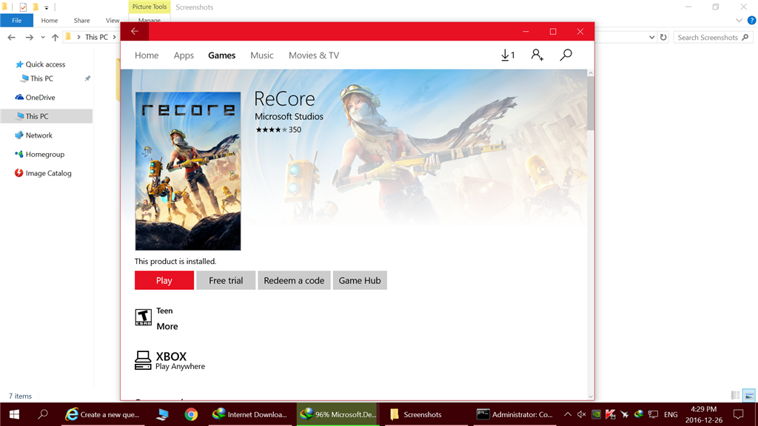
Task: Go to the Store Apps tab
Action: point(184,55)
